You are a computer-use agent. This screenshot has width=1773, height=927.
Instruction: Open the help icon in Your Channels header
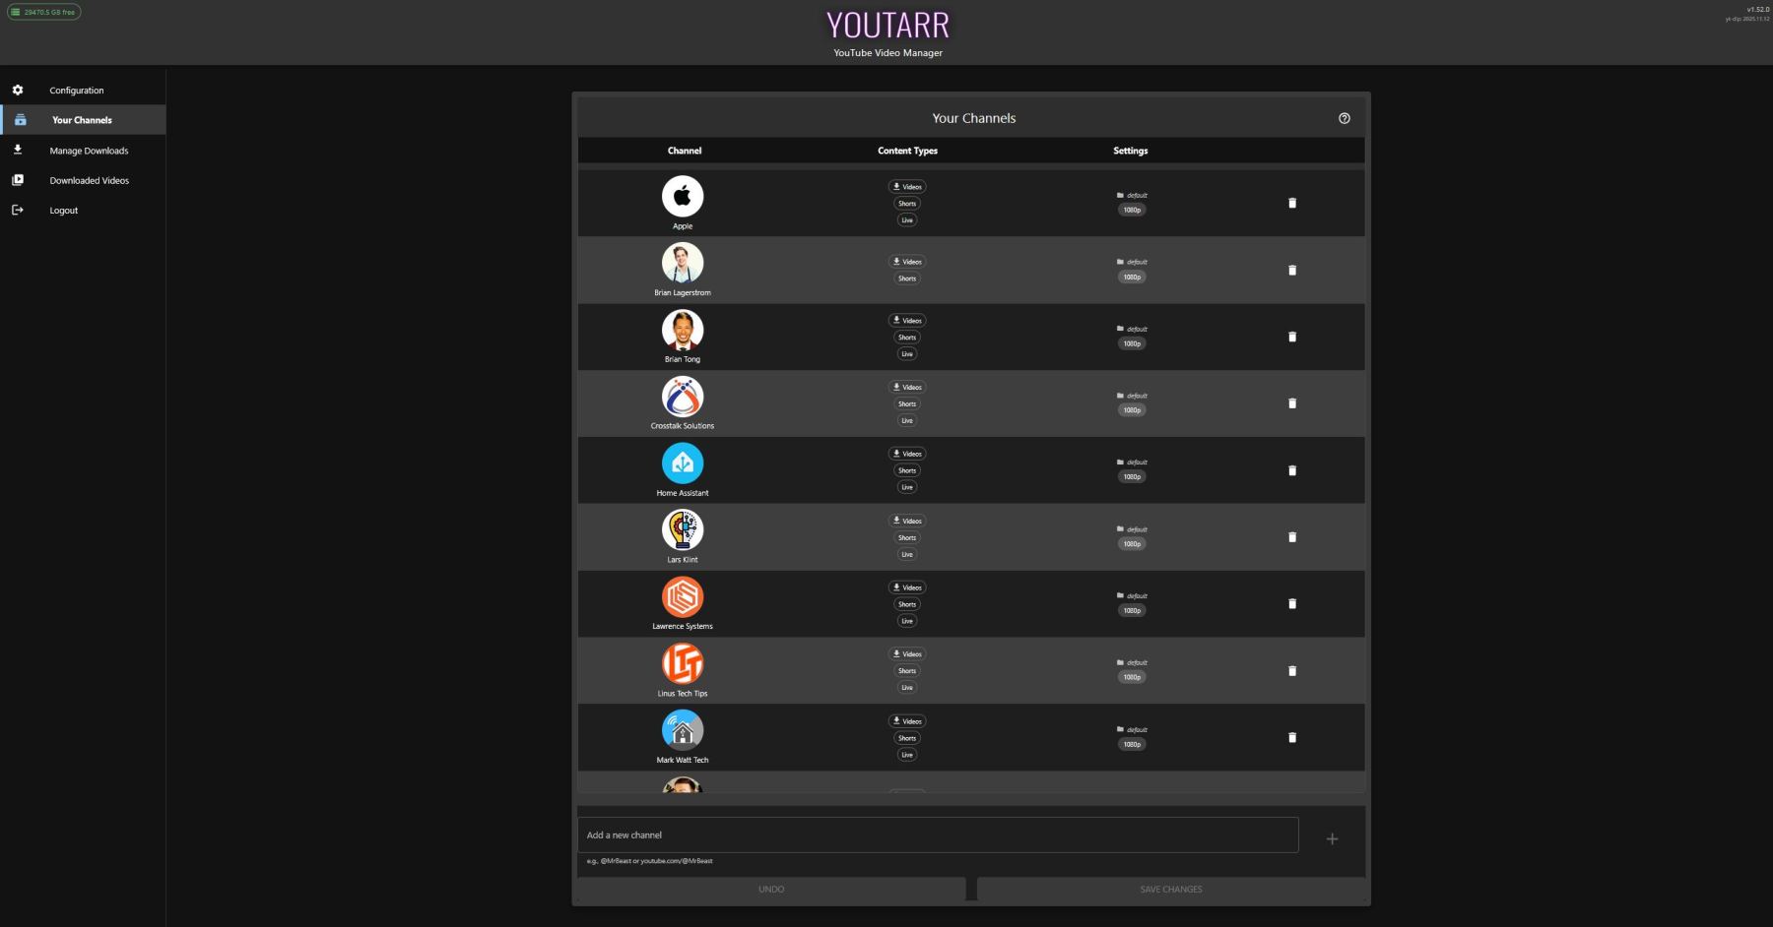(1344, 118)
